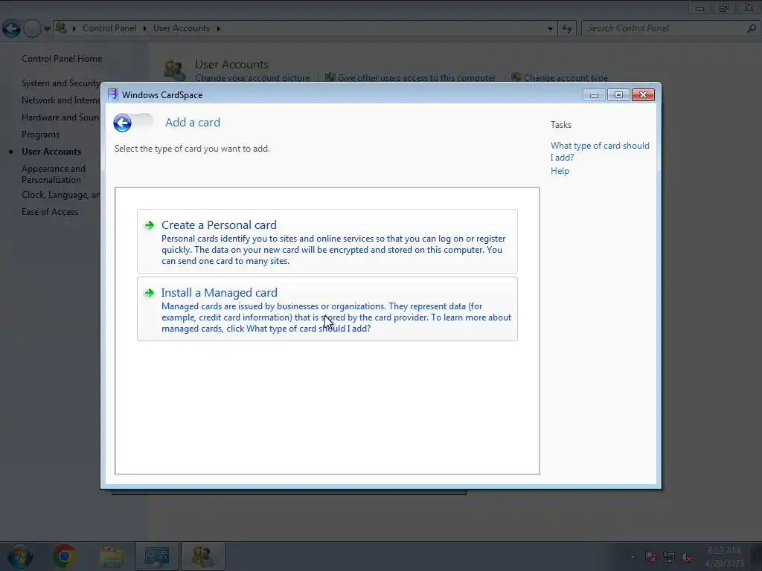Open Appearance and Personalization in the sidebar
Viewport: 762px width, 571px height.
click(x=54, y=174)
